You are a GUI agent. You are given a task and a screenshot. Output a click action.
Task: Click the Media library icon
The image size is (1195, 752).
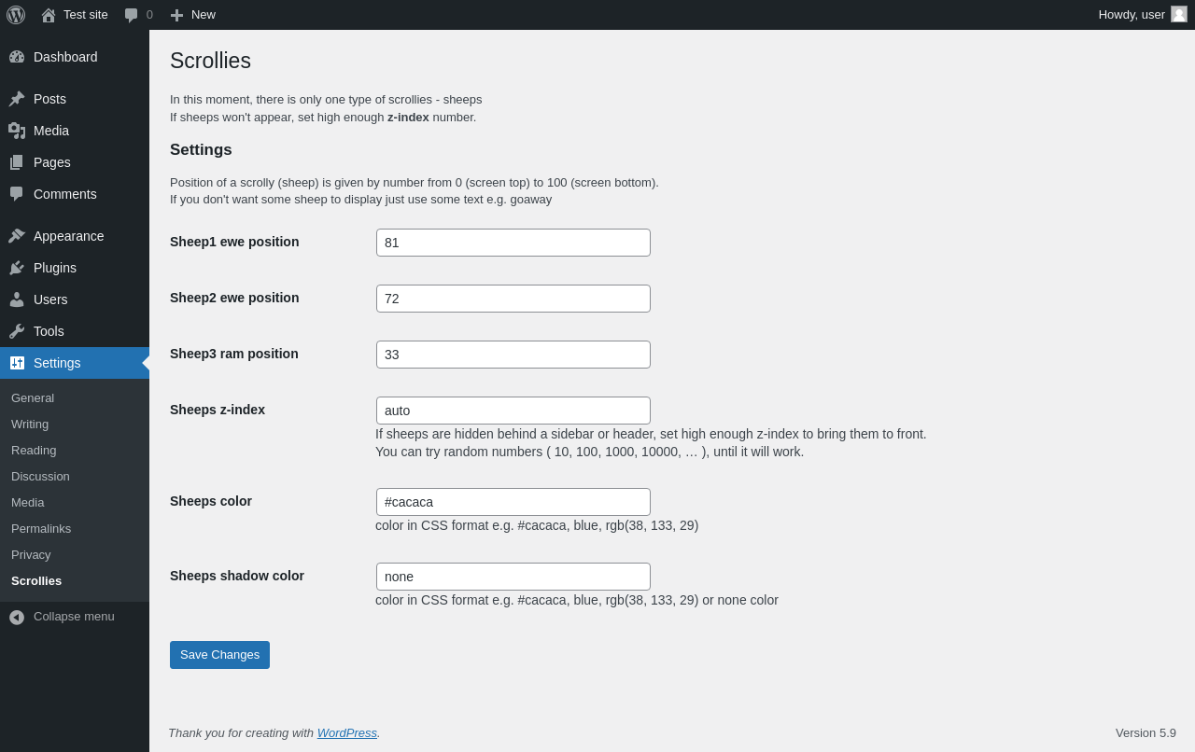click(17, 131)
